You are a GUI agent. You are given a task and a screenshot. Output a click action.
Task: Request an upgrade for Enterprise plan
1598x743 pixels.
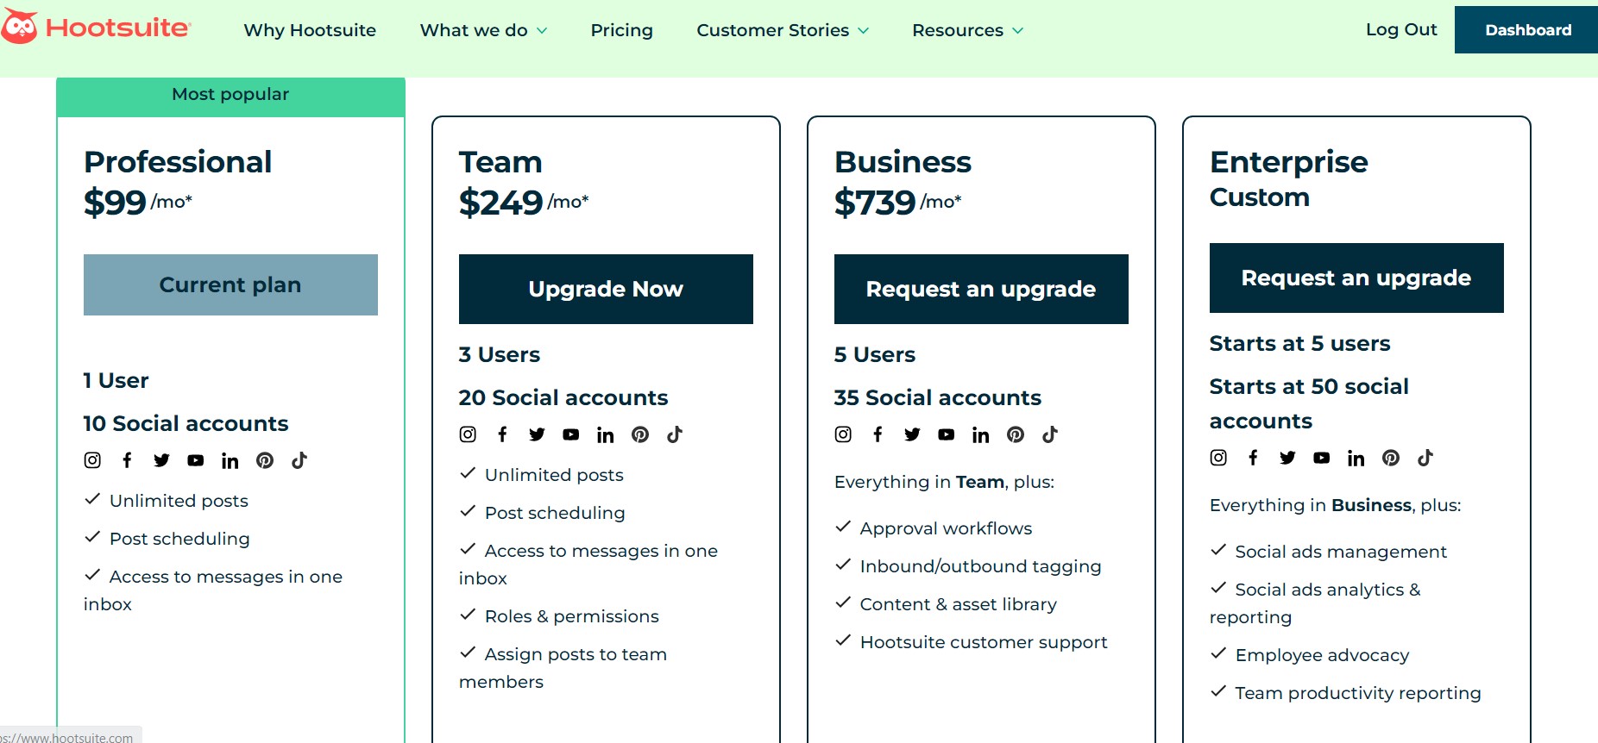click(1356, 278)
